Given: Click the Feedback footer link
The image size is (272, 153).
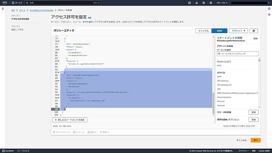Looking at the screenshot, I should 23,151.
